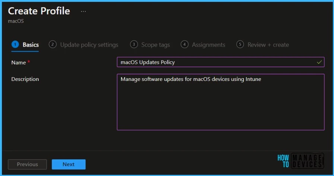
Task: Click the 'Name' field label
Action: point(19,63)
